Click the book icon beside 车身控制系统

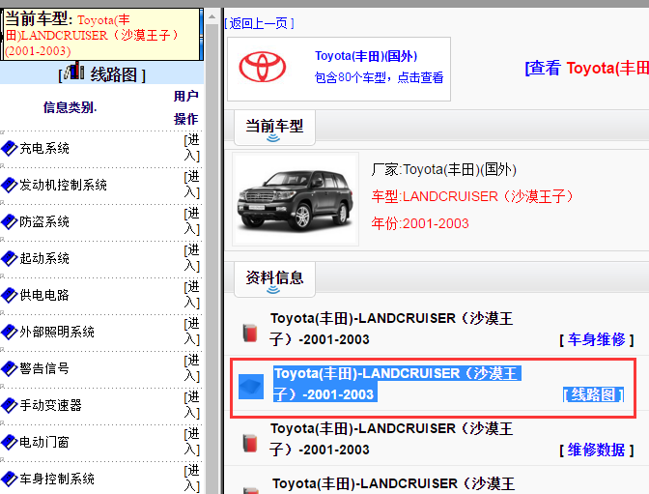tap(9, 479)
